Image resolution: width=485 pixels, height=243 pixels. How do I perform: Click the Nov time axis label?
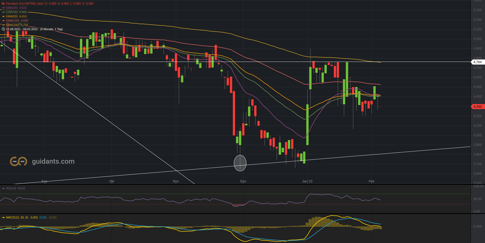tap(176, 181)
